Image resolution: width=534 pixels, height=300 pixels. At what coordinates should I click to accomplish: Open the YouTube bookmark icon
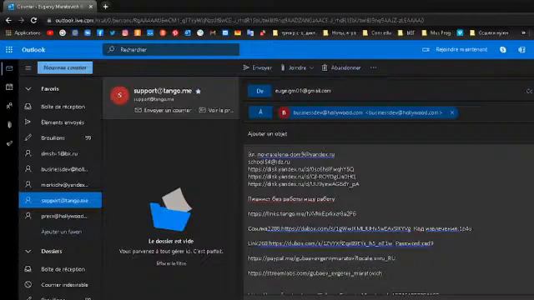click(x=50, y=33)
